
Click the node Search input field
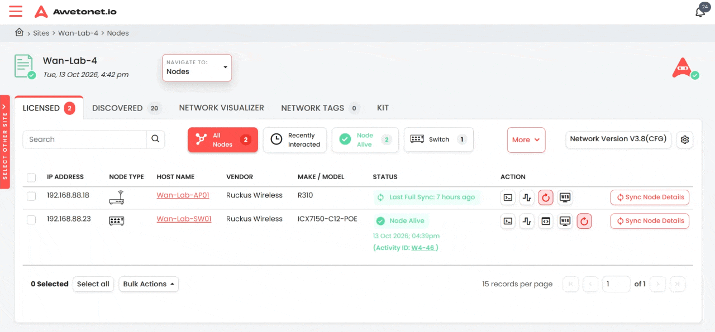(85, 139)
